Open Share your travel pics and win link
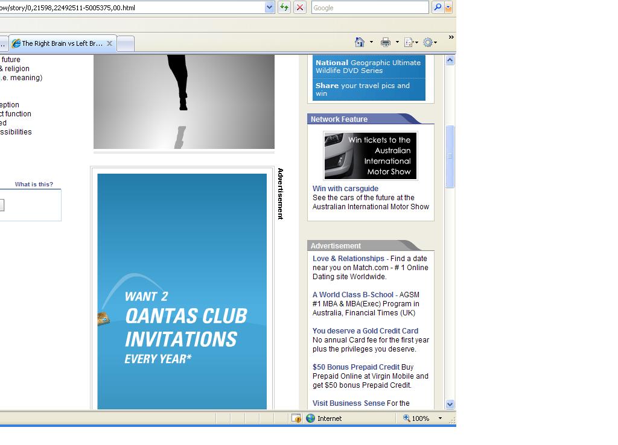This screenshot has width=618, height=445. (x=363, y=89)
